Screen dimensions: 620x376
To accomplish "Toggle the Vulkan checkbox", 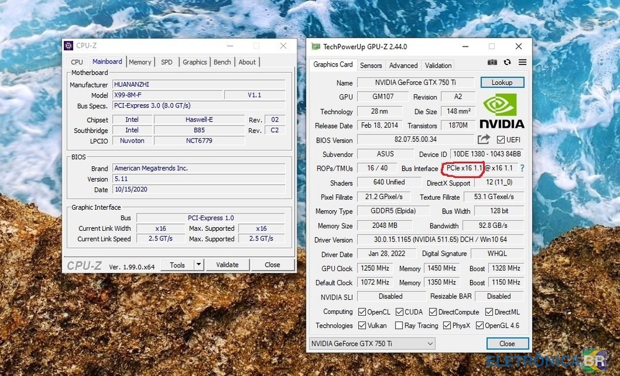I will [363, 326].
